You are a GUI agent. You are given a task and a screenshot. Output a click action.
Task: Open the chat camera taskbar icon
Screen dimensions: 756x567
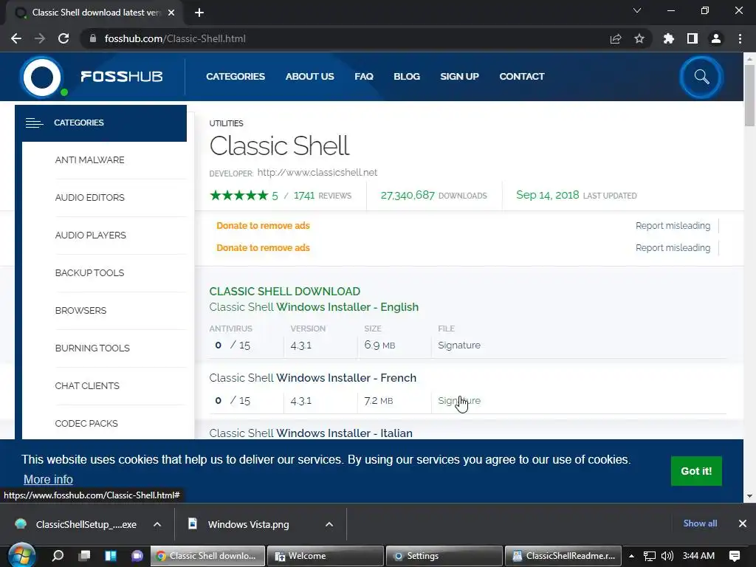137,556
